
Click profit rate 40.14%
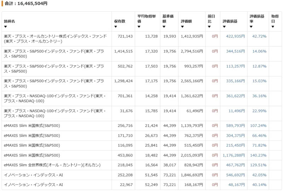coord(259,185)
